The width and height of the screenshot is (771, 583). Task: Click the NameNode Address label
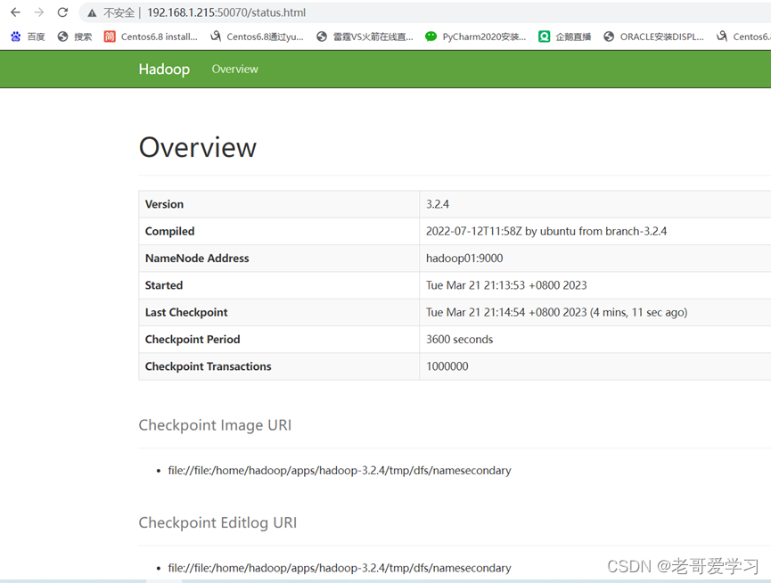click(x=197, y=259)
